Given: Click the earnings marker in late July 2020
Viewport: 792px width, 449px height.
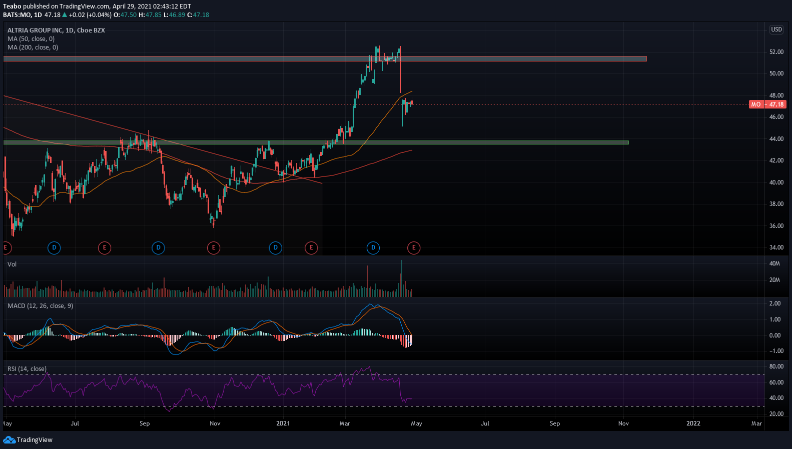Looking at the screenshot, I should click(x=104, y=247).
